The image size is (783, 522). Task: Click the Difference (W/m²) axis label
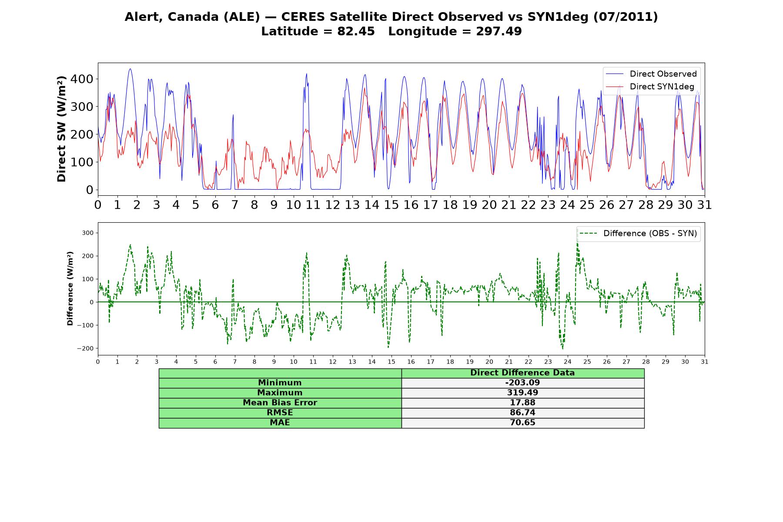(x=70, y=289)
